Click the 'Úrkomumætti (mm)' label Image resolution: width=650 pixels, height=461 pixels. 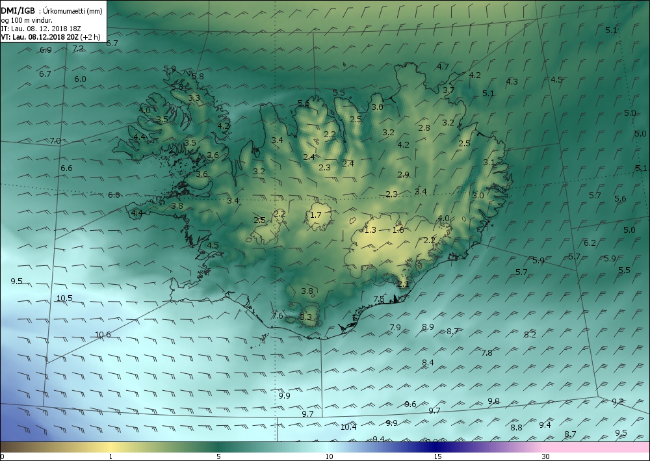point(71,12)
